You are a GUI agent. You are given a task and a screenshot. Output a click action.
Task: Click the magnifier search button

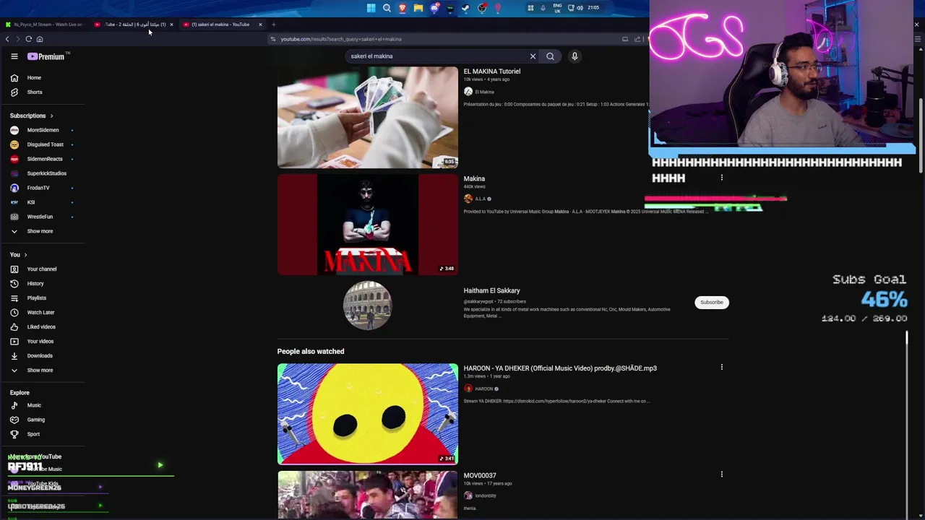coord(550,56)
